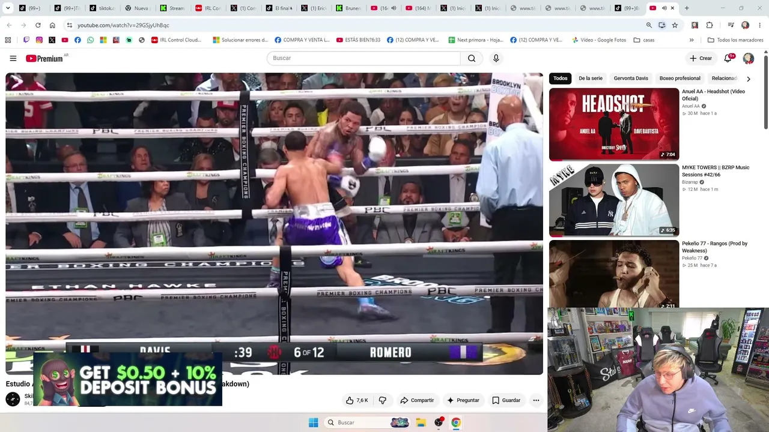The width and height of the screenshot is (769, 432).
Task: Select the Todos filter chip
Action: point(561,79)
